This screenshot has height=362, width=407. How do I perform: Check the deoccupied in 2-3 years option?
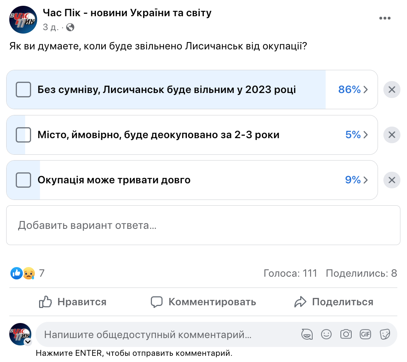tap(23, 135)
